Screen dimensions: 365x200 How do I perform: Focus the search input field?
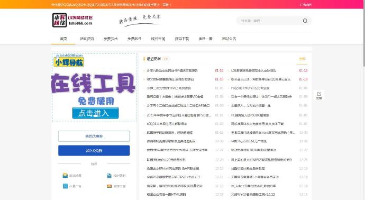[270, 21]
